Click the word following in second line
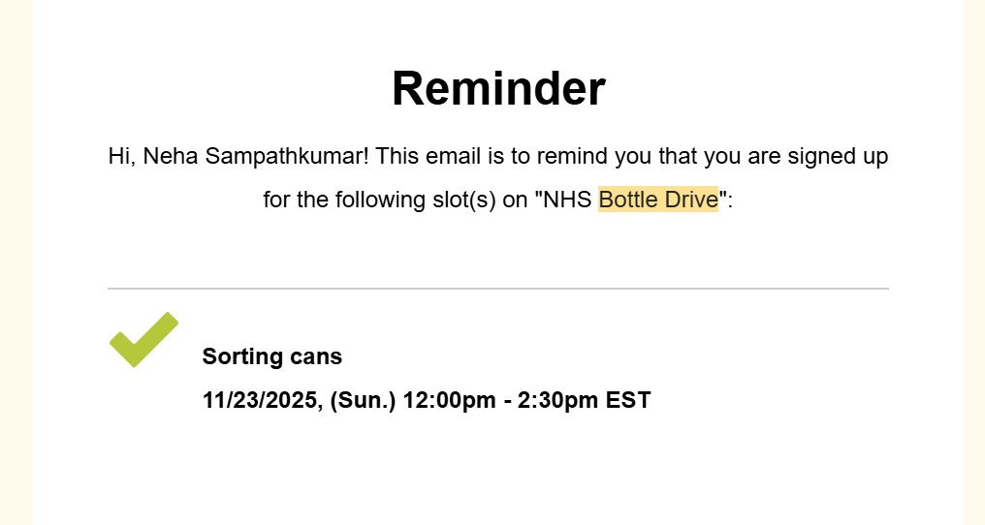Image resolution: width=985 pixels, height=525 pixels. tap(381, 200)
